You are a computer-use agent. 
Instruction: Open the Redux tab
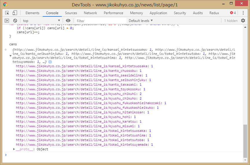(214, 13)
